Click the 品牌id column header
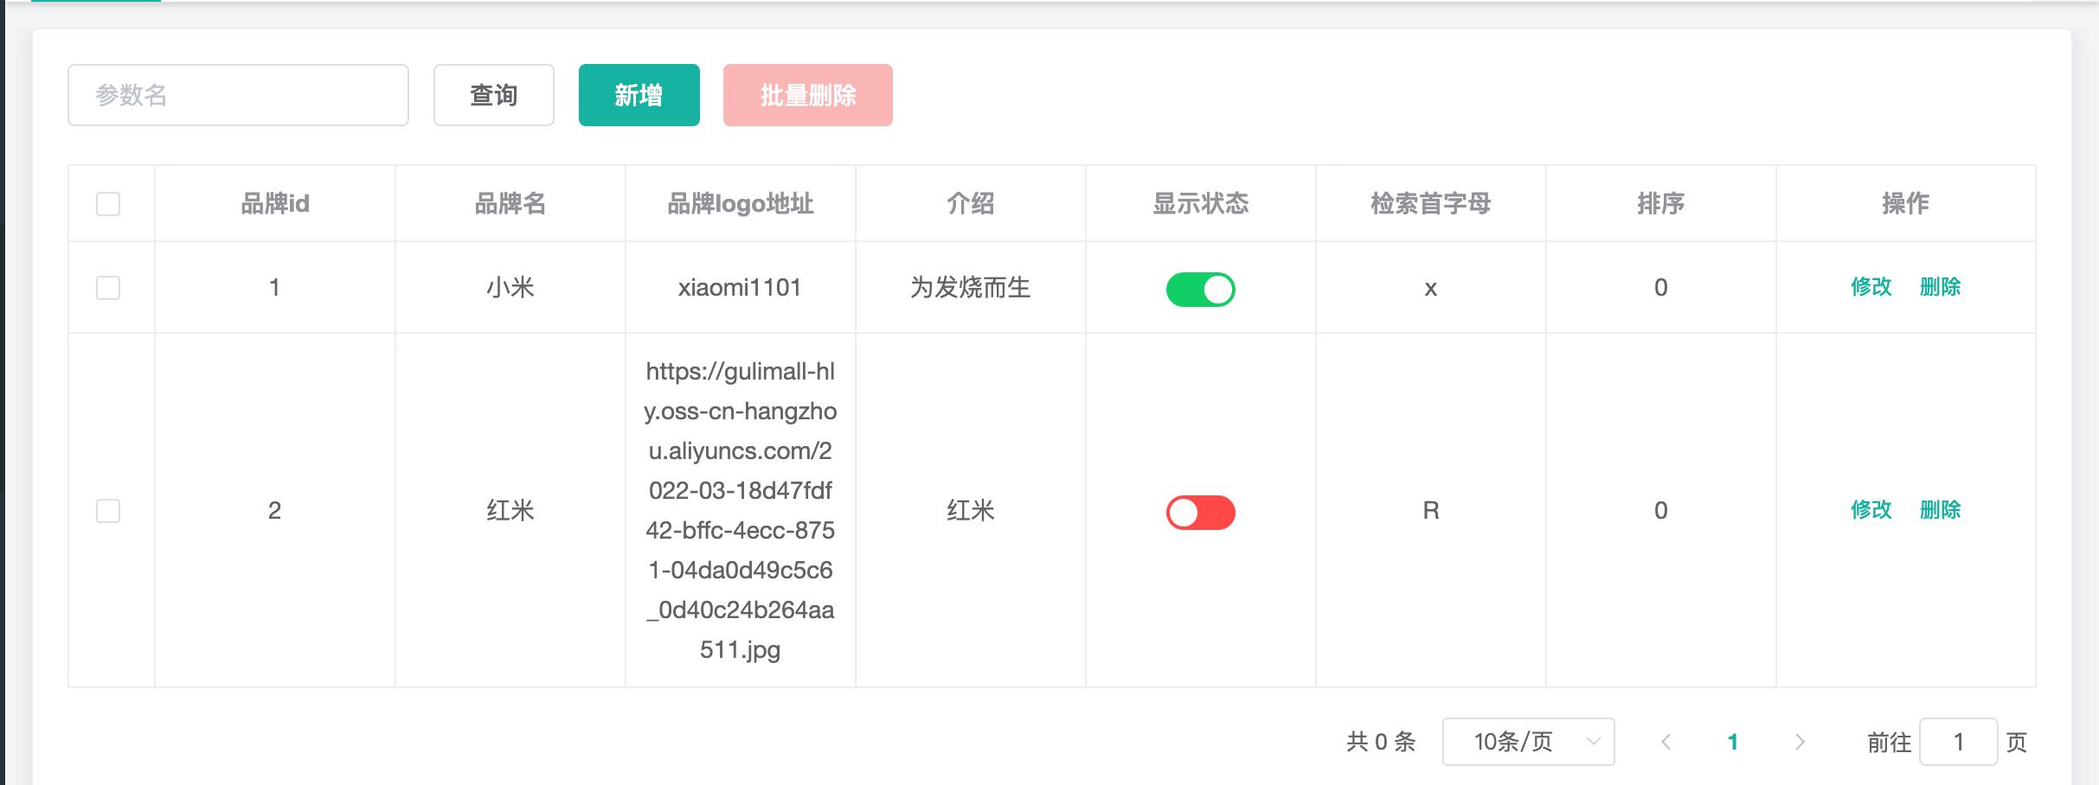 tap(275, 204)
